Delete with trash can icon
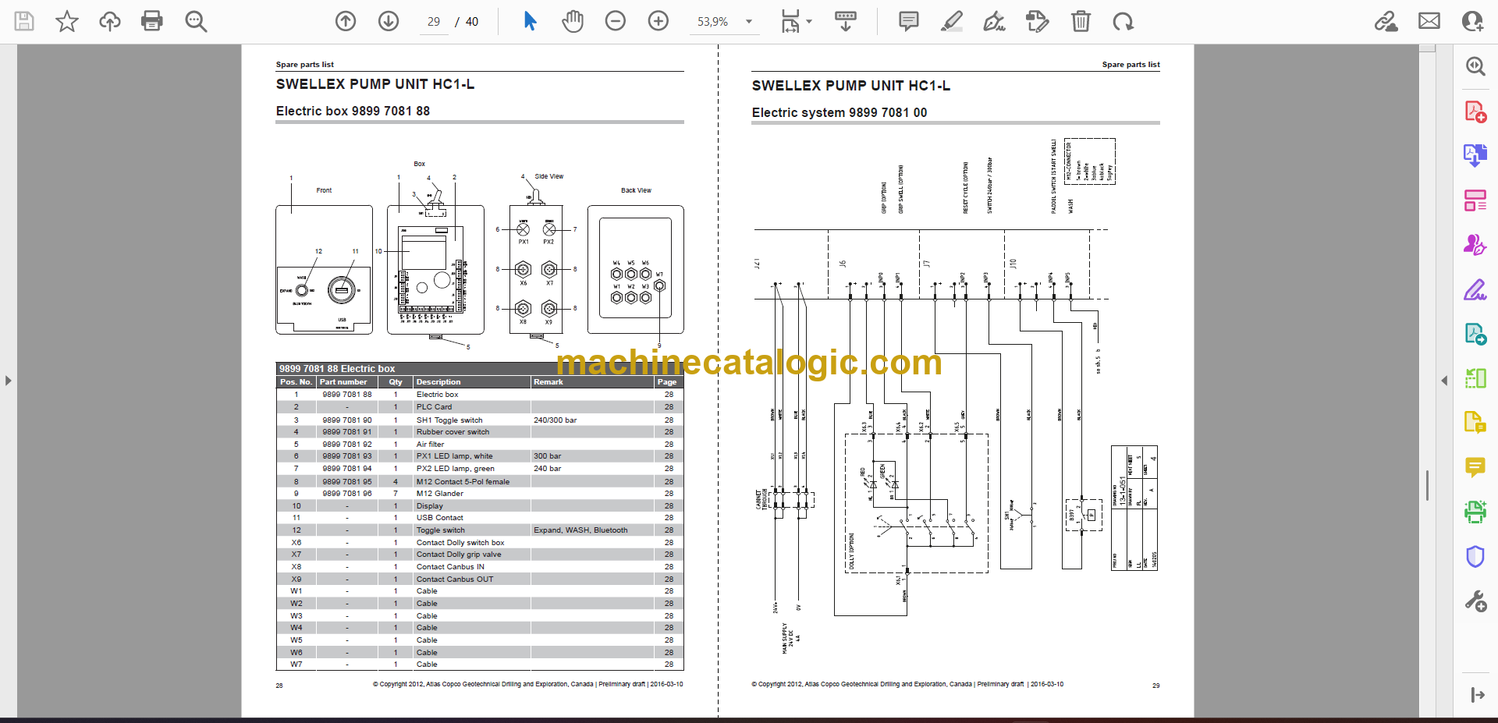 pyautogui.click(x=1081, y=21)
